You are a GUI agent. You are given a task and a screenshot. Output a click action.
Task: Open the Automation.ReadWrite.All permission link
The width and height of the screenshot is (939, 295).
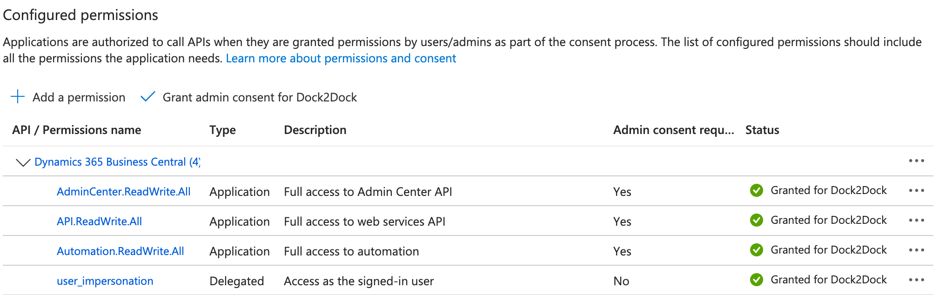coord(121,251)
